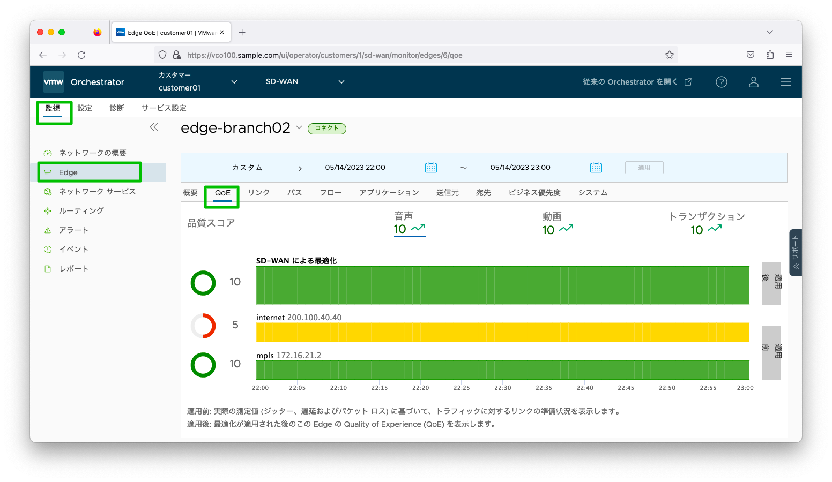Click the transaction score trend arrow icon
Viewport: 832px width, 482px height.
pos(715,228)
